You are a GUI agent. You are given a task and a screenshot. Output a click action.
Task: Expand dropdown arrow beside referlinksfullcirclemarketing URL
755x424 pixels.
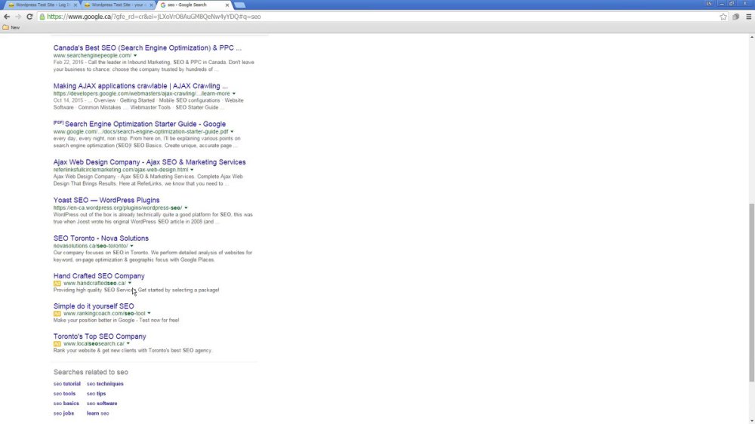(x=192, y=170)
